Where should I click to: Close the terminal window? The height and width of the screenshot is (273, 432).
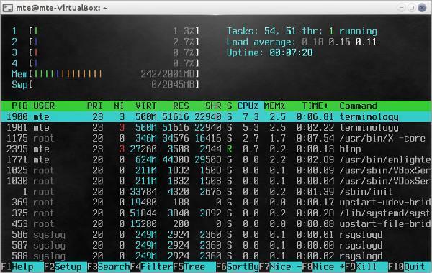click(422, 8)
